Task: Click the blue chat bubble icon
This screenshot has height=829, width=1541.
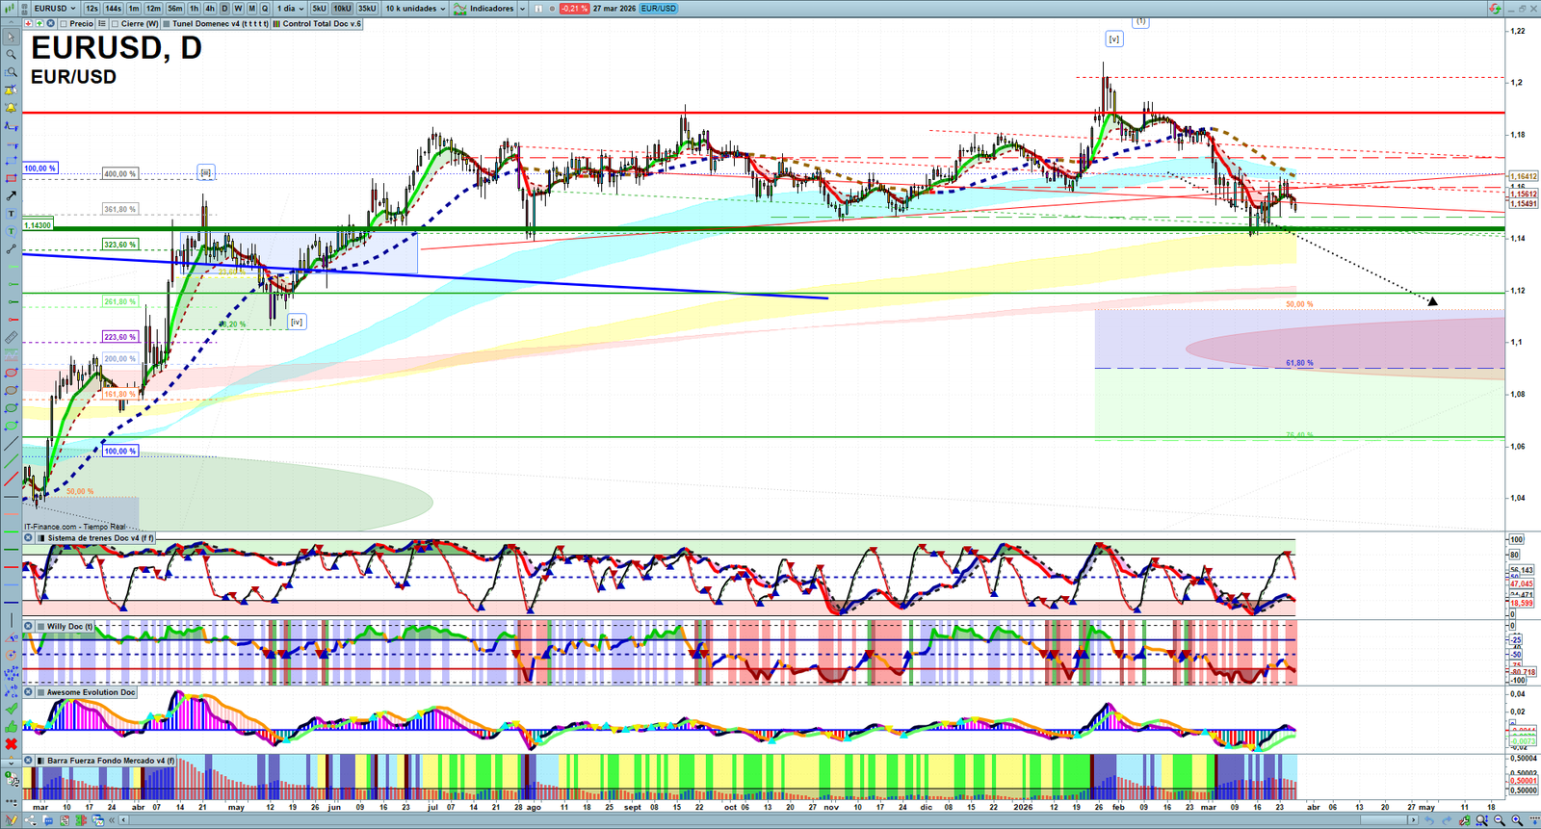Action: [48, 820]
